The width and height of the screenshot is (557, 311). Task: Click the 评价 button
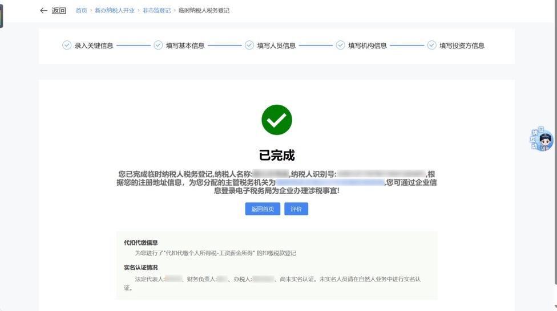coord(296,209)
